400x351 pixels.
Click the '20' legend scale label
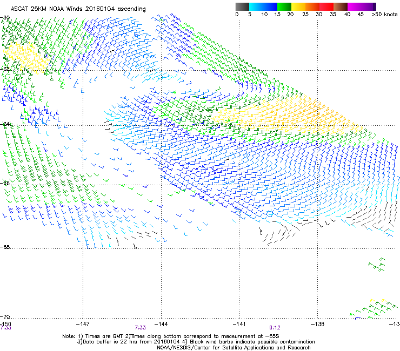[290, 15]
